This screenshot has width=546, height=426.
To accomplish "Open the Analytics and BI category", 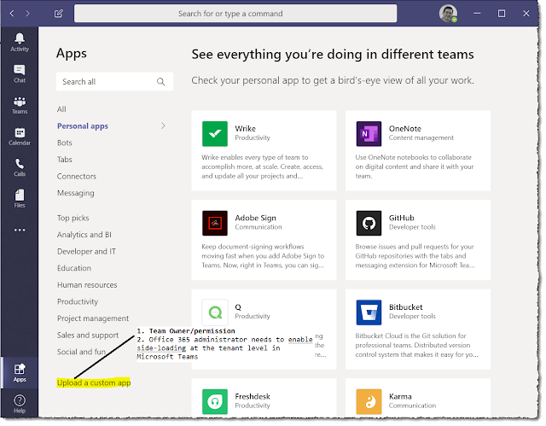I will click(x=84, y=235).
